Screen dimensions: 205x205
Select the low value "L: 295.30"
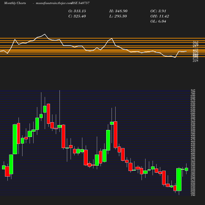(118, 16)
